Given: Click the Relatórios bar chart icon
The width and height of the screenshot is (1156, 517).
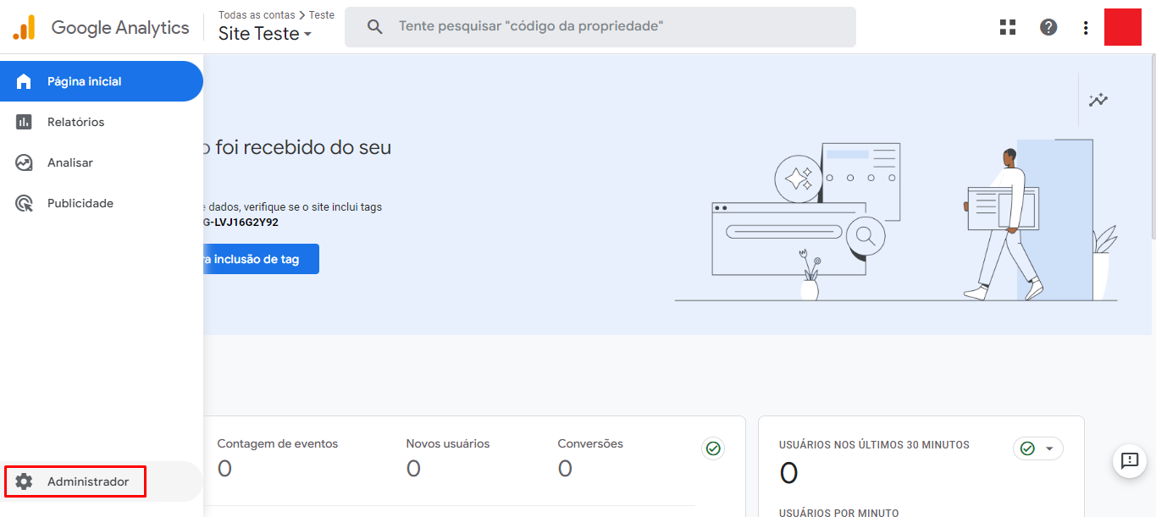Looking at the screenshot, I should coord(24,122).
